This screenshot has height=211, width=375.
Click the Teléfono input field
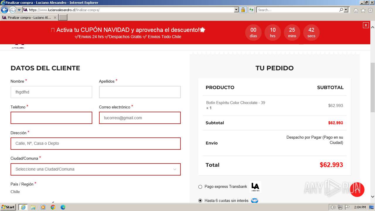click(51, 118)
